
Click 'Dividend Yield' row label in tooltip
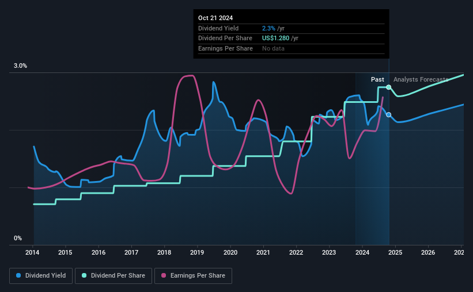pyautogui.click(x=218, y=28)
